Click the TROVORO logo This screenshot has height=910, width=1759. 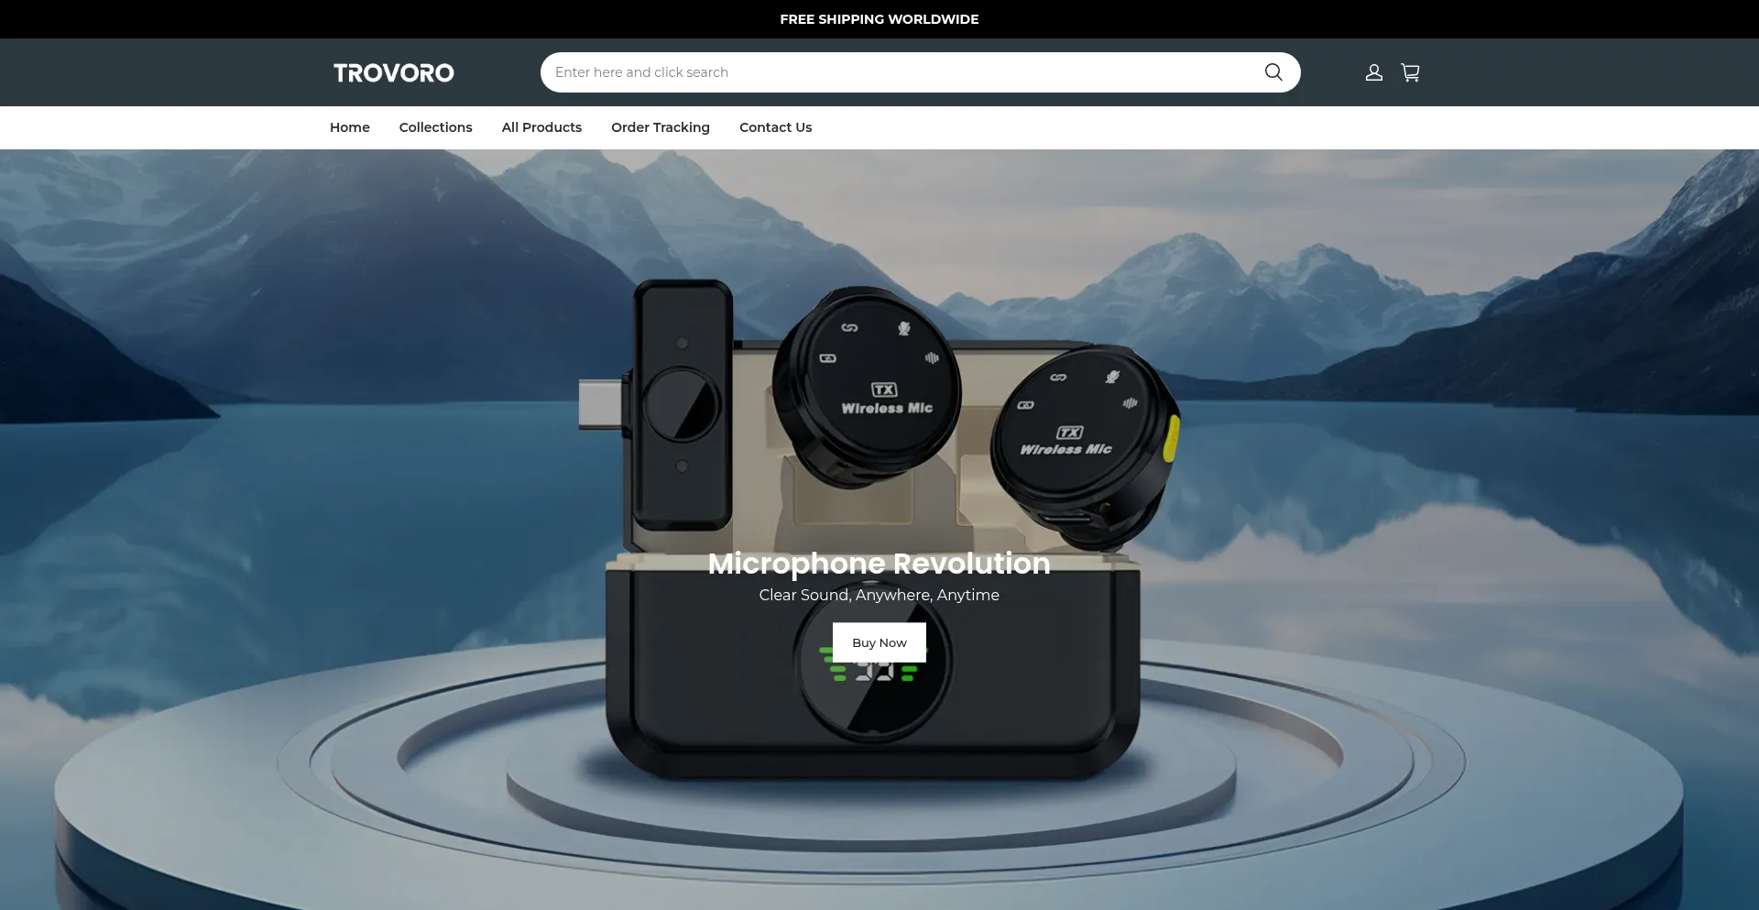click(x=393, y=72)
